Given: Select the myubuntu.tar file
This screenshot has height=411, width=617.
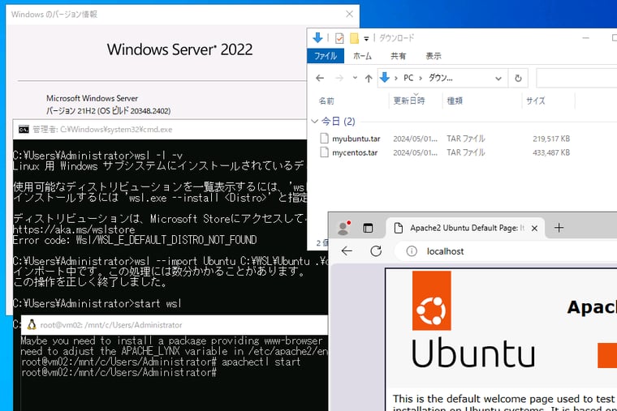Looking at the screenshot, I should pyautogui.click(x=356, y=139).
